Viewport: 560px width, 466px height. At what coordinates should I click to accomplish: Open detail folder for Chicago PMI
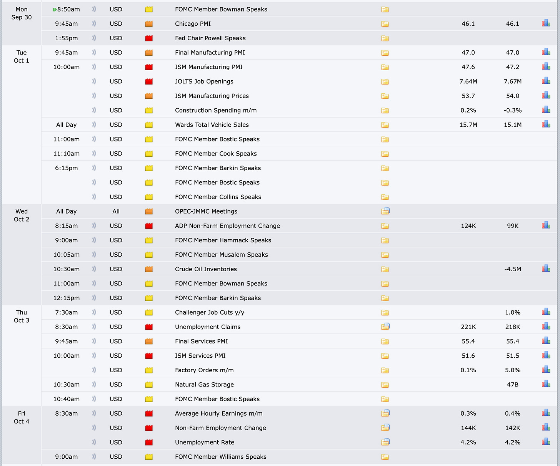[385, 24]
